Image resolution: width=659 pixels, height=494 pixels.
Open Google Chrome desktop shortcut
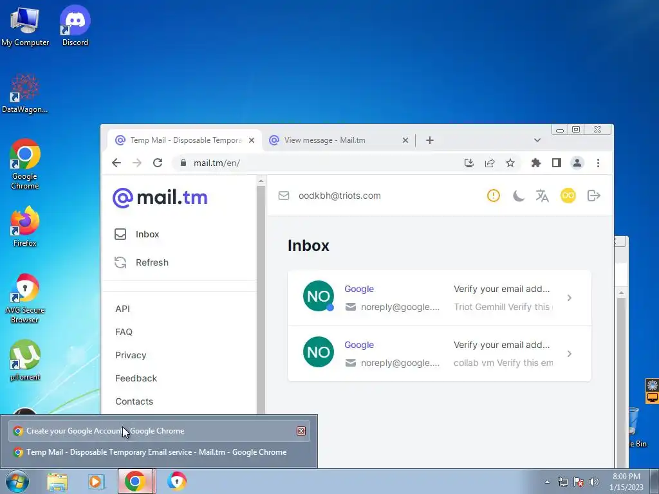coord(25,164)
